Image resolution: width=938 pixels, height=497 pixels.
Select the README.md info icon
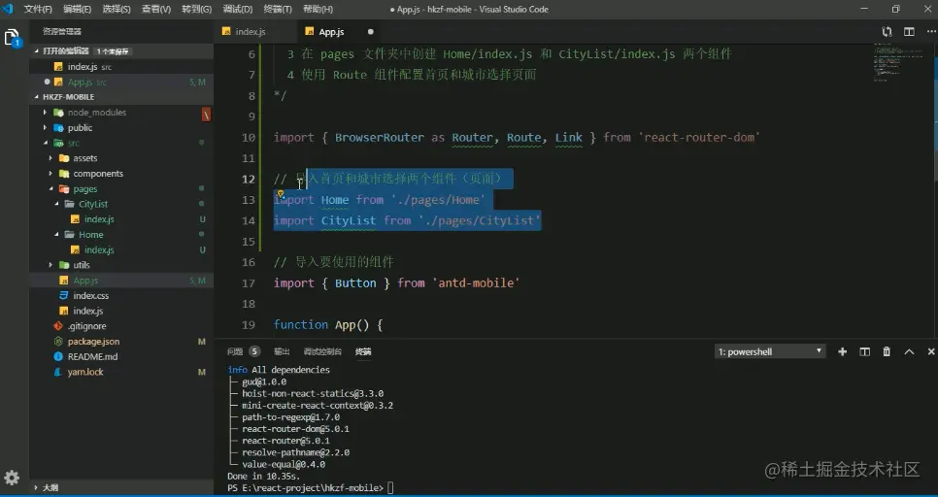click(58, 356)
